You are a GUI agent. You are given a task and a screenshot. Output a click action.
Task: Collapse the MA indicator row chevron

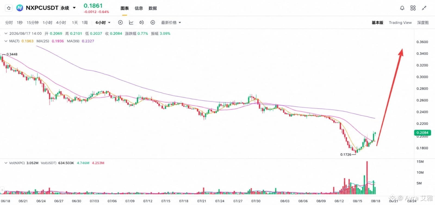(6, 41)
